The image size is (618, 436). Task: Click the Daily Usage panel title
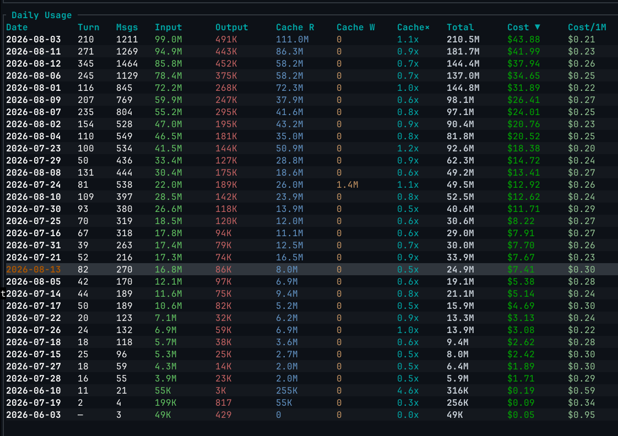(x=41, y=15)
